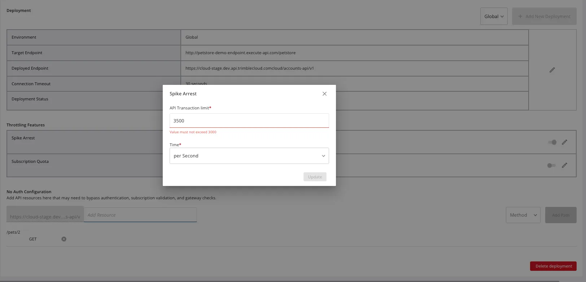This screenshot has width=586, height=282.
Task: Click the No Auth Configuration heading
Action: [x=29, y=192]
